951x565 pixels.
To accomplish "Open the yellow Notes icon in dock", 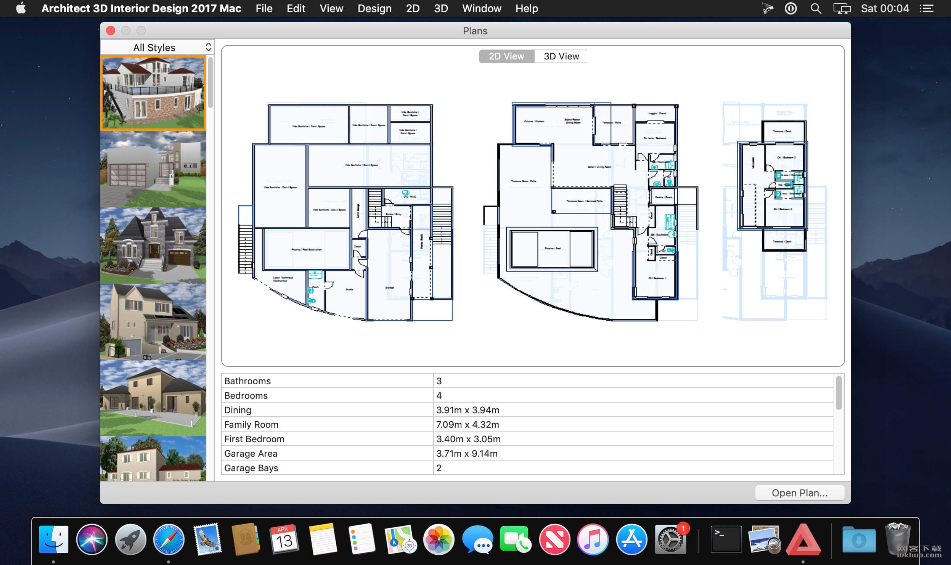I will pyautogui.click(x=323, y=539).
